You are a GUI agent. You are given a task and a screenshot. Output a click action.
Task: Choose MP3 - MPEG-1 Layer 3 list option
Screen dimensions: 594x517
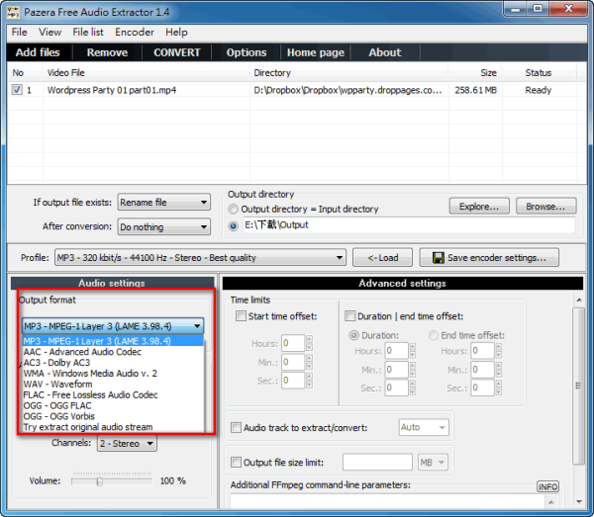113,341
